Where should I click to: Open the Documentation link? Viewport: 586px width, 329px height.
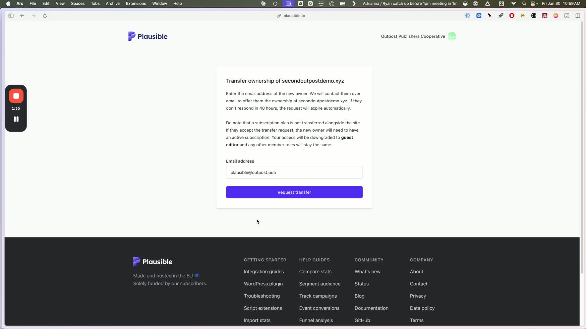click(371, 308)
